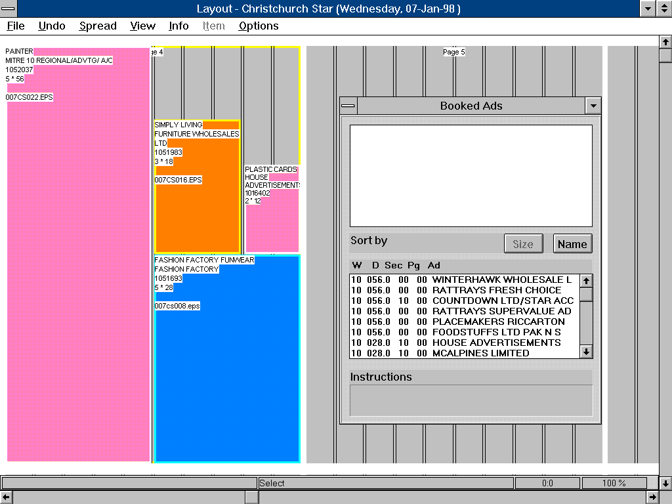The width and height of the screenshot is (672, 504).
Task: Click the Booked Ads title bar
Action: (x=471, y=106)
